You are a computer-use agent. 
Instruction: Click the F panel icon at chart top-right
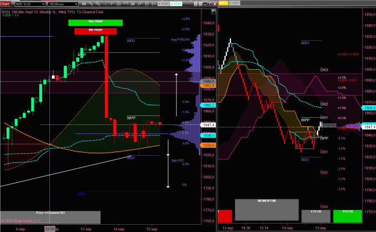(213, 12)
